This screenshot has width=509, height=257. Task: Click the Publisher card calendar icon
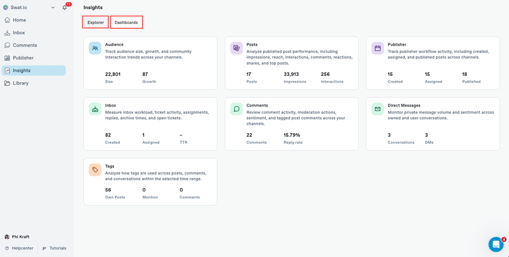pos(378,48)
